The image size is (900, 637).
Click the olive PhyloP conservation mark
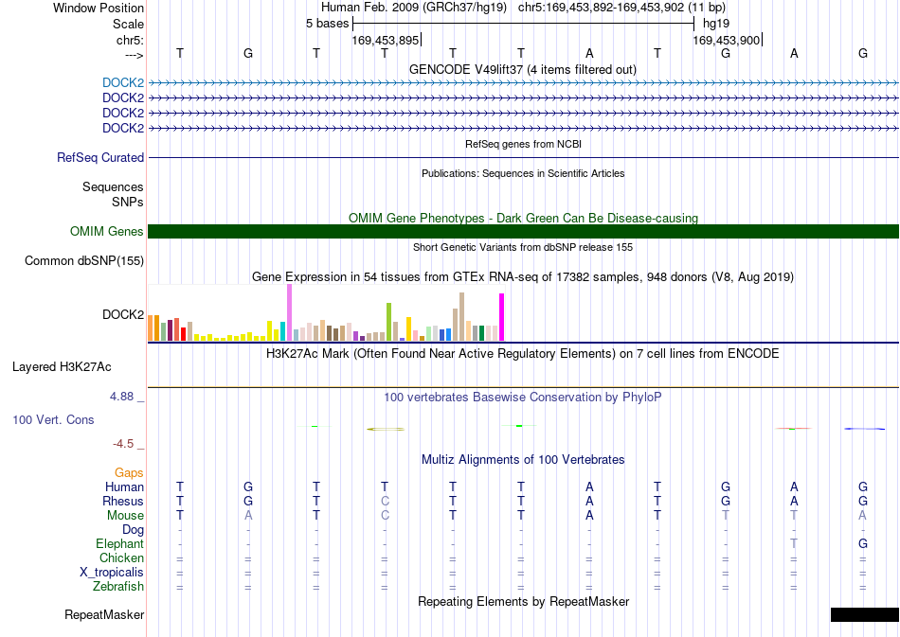pyautogui.click(x=386, y=429)
